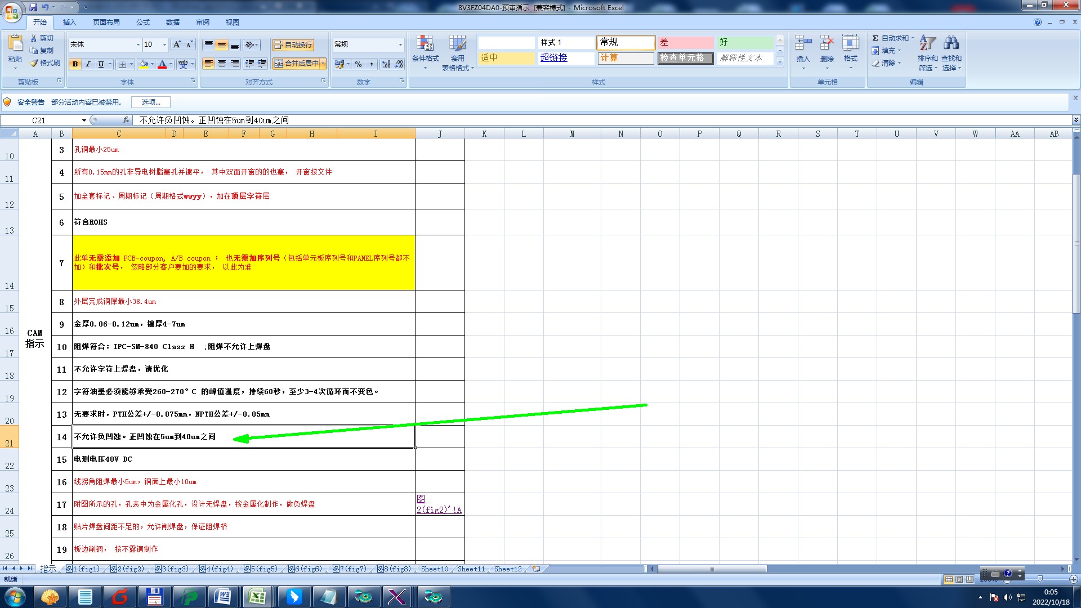Viewport: 1081px width, 608px height.
Task: Switch to the 公式 ribbon tab
Action: pos(143,23)
